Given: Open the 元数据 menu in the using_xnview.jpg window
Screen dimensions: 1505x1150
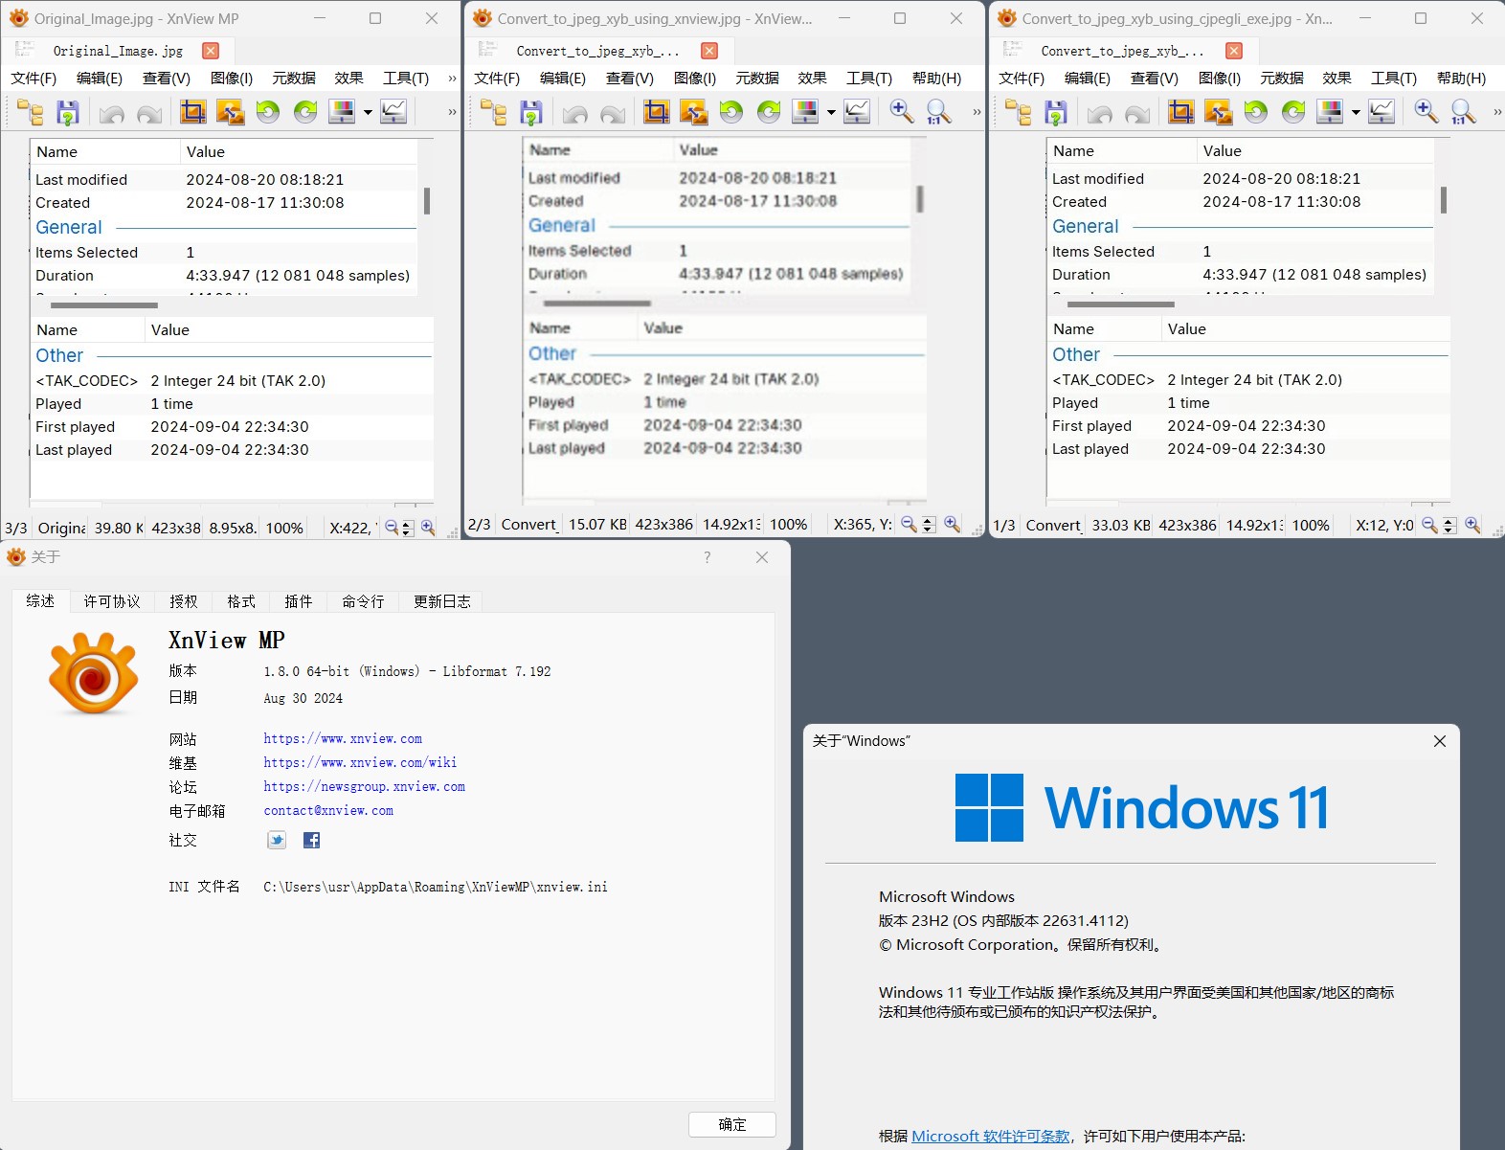Looking at the screenshot, I should [x=757, y=79].
